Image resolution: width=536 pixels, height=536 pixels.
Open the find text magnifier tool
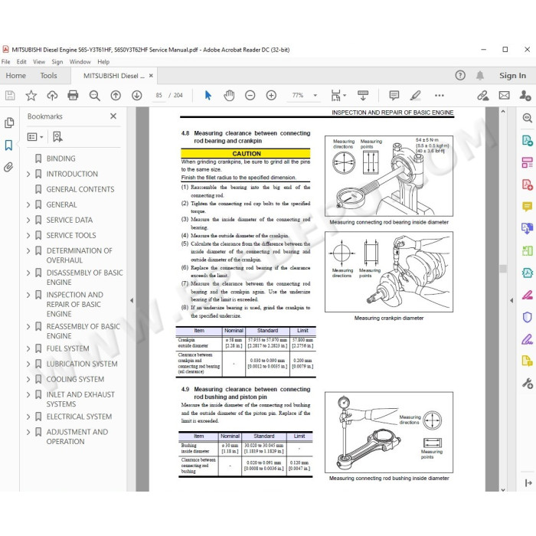pyautogui.click(x=95, y=96)
